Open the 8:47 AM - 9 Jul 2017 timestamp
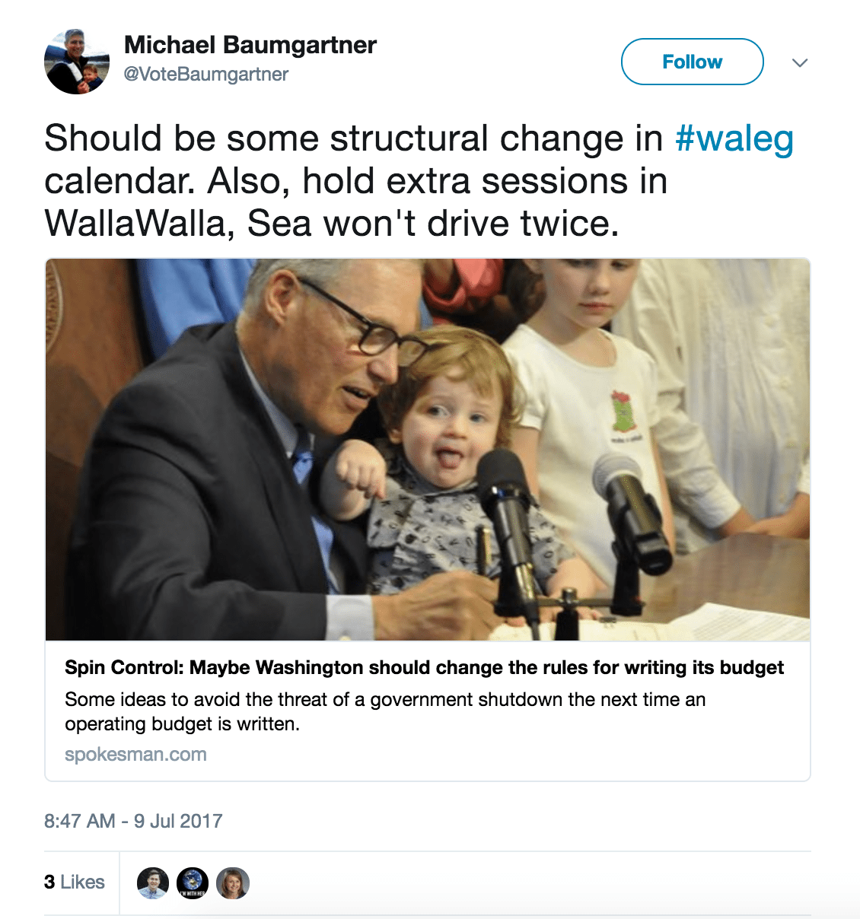Screen dimensions: 860x919 click(133, 821)
